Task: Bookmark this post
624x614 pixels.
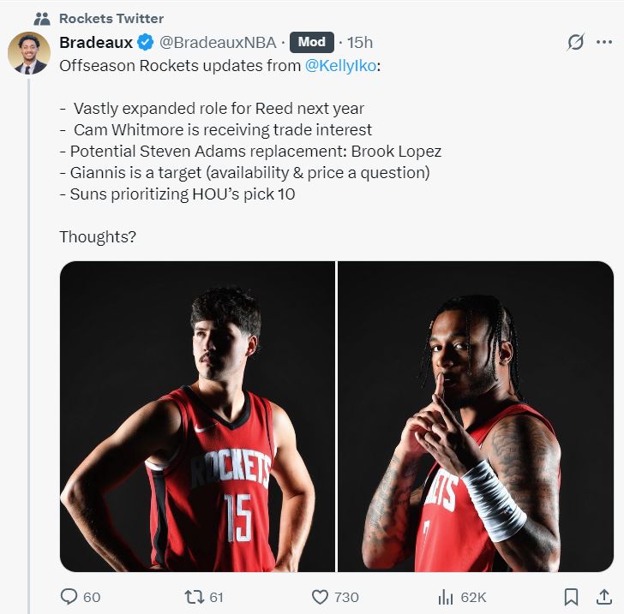Action: point(571,597)
